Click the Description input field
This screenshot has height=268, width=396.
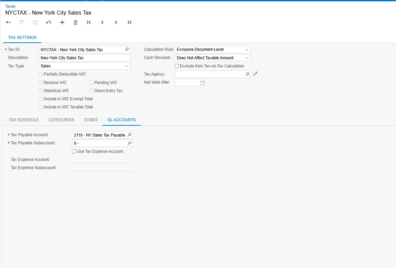point(84,58)
